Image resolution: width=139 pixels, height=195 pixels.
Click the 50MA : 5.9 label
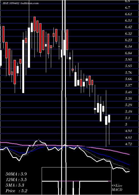pos(16,174)
